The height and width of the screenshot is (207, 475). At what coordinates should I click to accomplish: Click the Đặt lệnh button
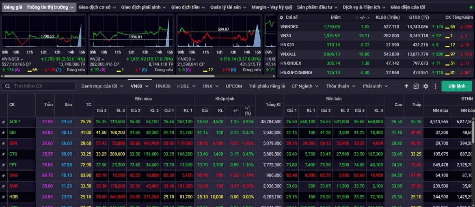point(457,86)
